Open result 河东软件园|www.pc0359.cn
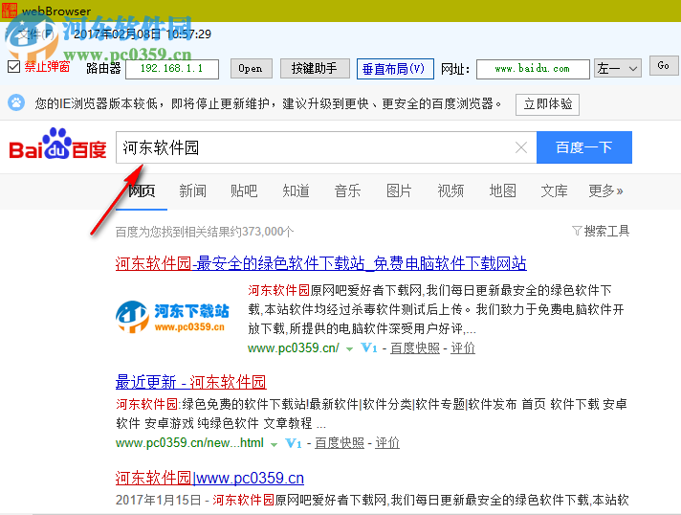 point(209,478)
